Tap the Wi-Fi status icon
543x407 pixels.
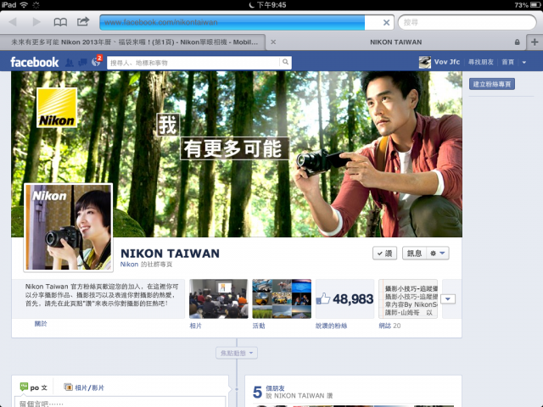[24, 5]
